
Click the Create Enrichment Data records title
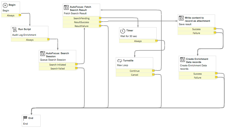(197, 60)
